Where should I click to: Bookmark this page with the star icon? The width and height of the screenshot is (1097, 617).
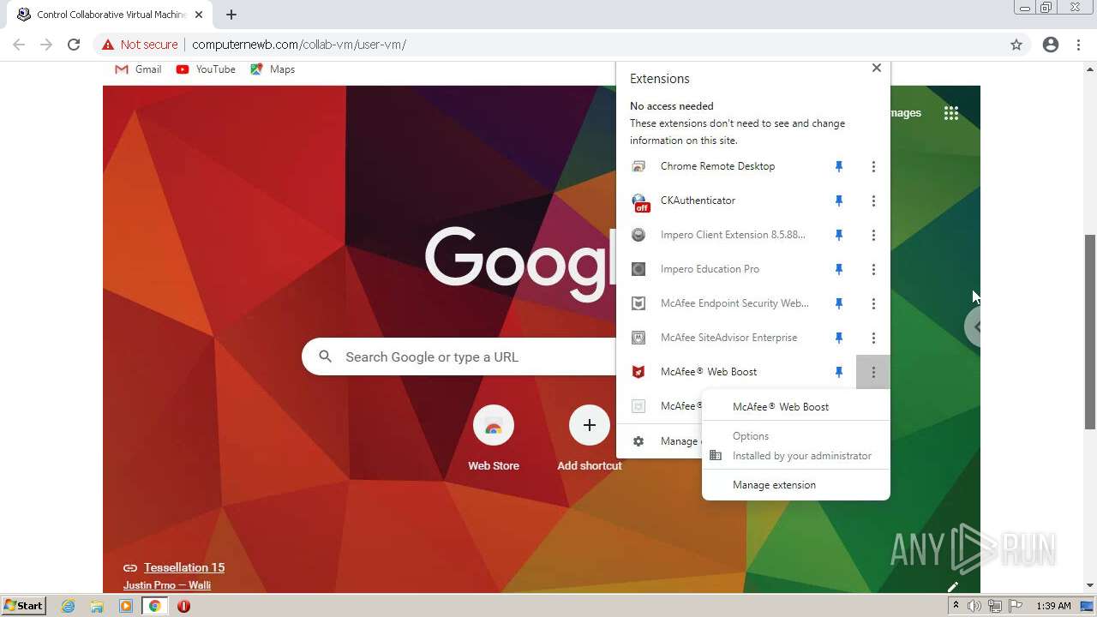point(1016,45)
